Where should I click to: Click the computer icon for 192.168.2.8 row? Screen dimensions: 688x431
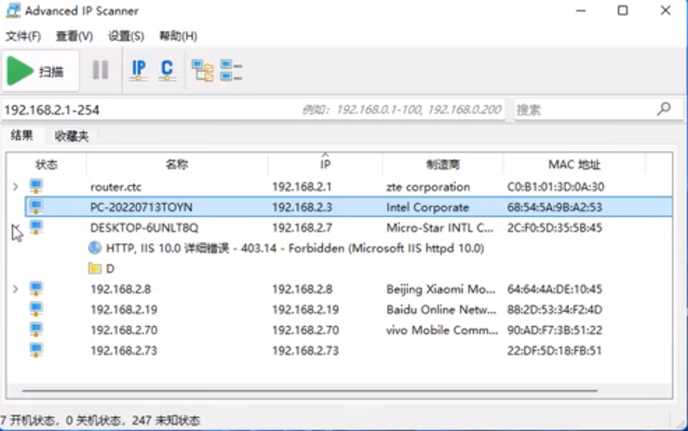(36, 289)
